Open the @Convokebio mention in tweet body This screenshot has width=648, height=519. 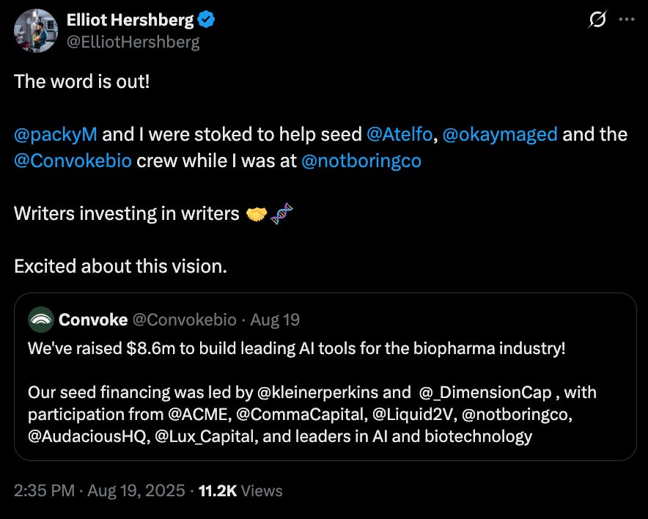pos(73,161)
